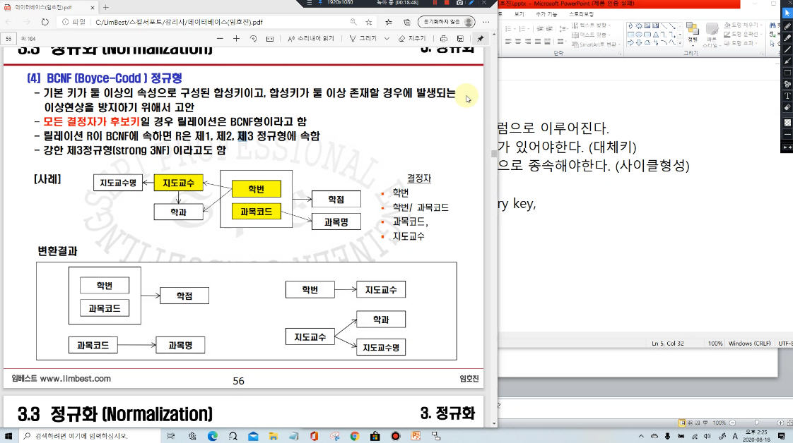This screenshot has width=793, height=443.
Task: Open the 정렬 (Arrange) dropdown in PowerPoint
Action: pos(693,33)
